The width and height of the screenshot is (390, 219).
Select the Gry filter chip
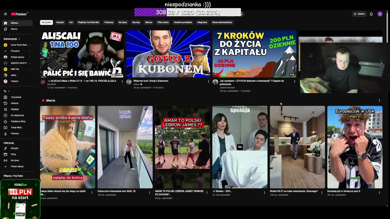[x=71, y=22]
